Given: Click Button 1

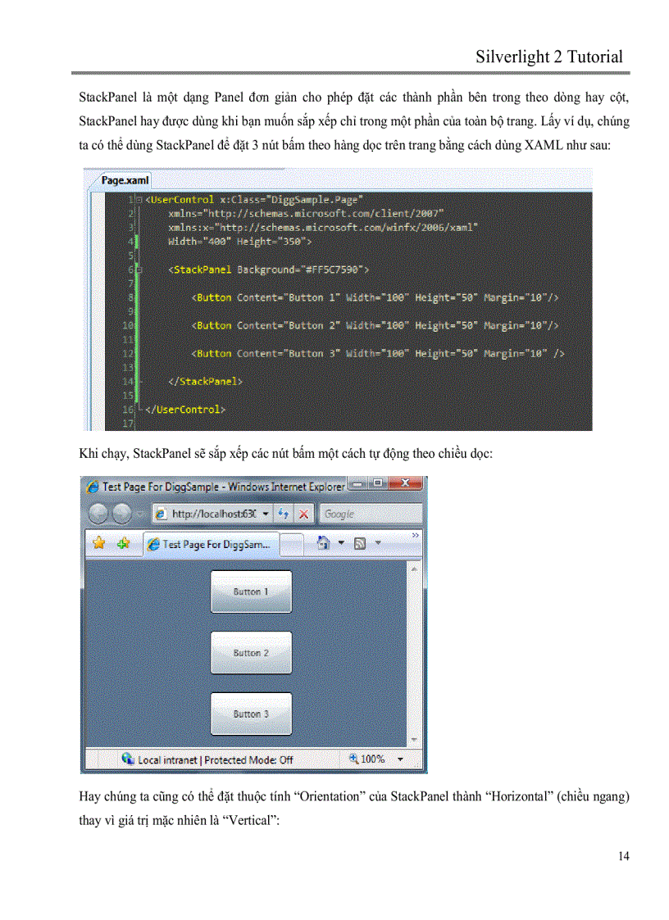Looking at the screenshot, I should point(251,591).
